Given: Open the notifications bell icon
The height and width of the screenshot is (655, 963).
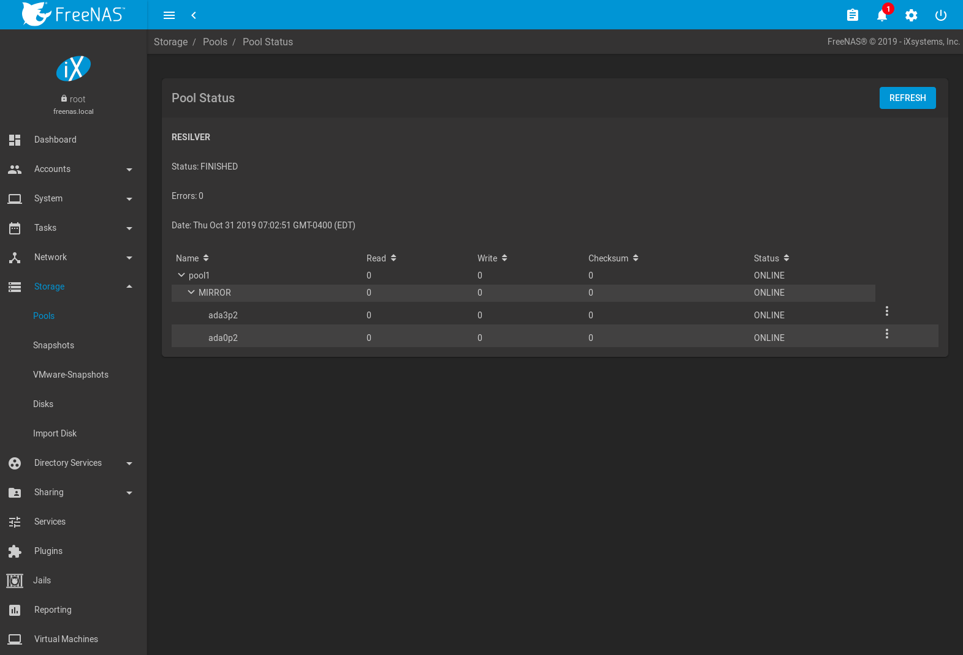Looking at the screenshot, I should pyautogui.click(x=881, y=15).
